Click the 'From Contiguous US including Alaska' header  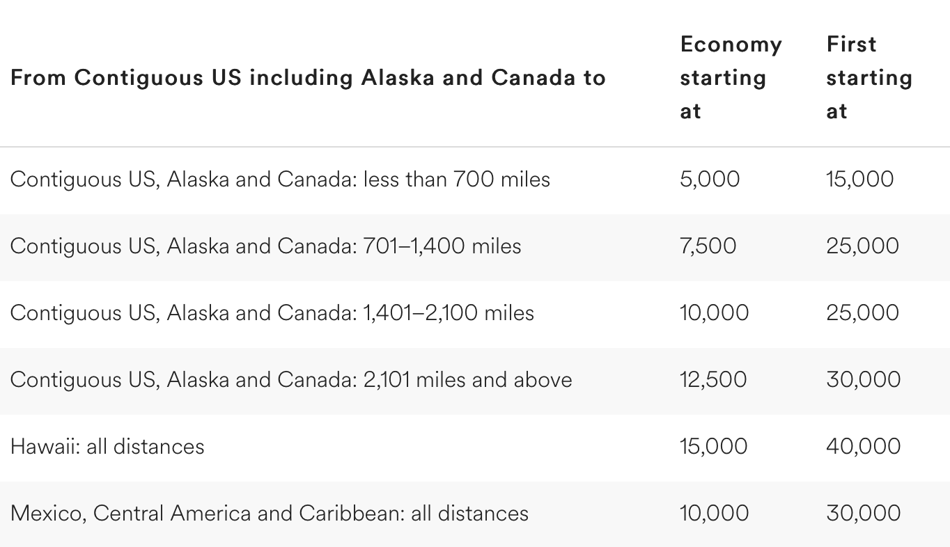[x=308, y=77]
